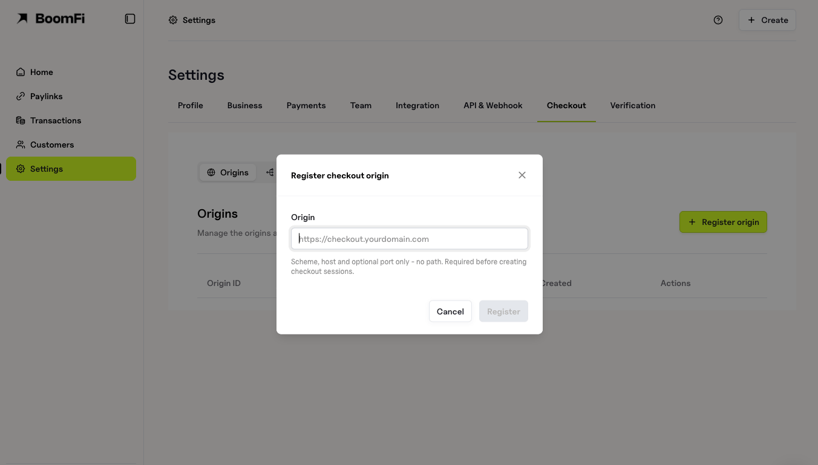This screenshot has height=465, width=818.
Task: Click the Settings page heading
Action: [196, 75]
